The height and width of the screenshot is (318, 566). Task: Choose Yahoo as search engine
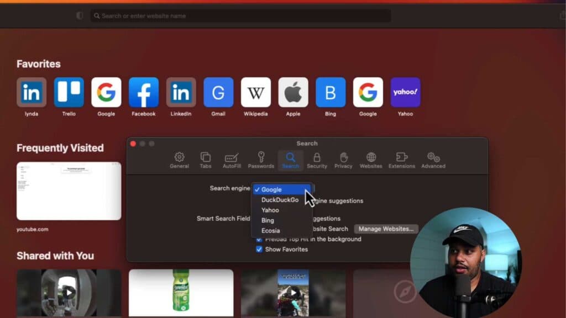point(281,210)
